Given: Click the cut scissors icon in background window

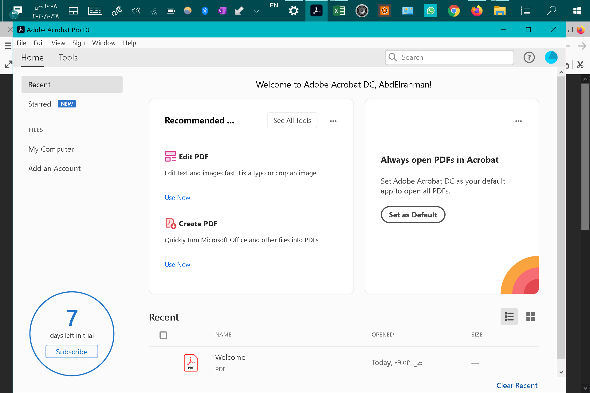Looking at the screenshot, I should pyautogui.click(x=580, y=64).
